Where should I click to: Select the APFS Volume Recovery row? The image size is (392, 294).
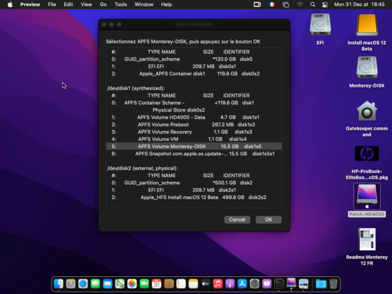(194, 132)
